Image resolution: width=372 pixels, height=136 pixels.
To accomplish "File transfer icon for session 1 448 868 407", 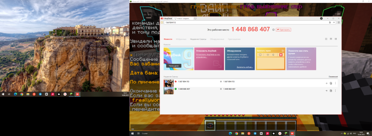I will pos(331,90).
